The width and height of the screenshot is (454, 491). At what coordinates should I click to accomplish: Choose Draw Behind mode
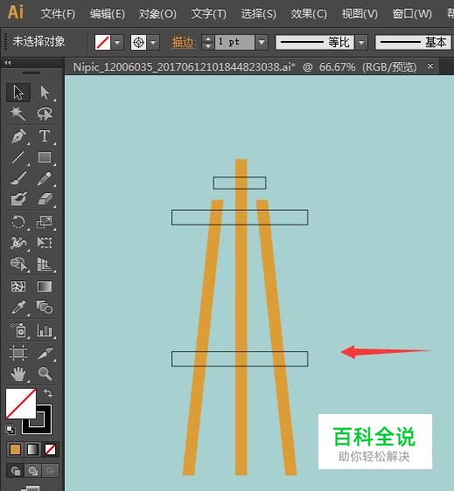(x=33, y=470)
